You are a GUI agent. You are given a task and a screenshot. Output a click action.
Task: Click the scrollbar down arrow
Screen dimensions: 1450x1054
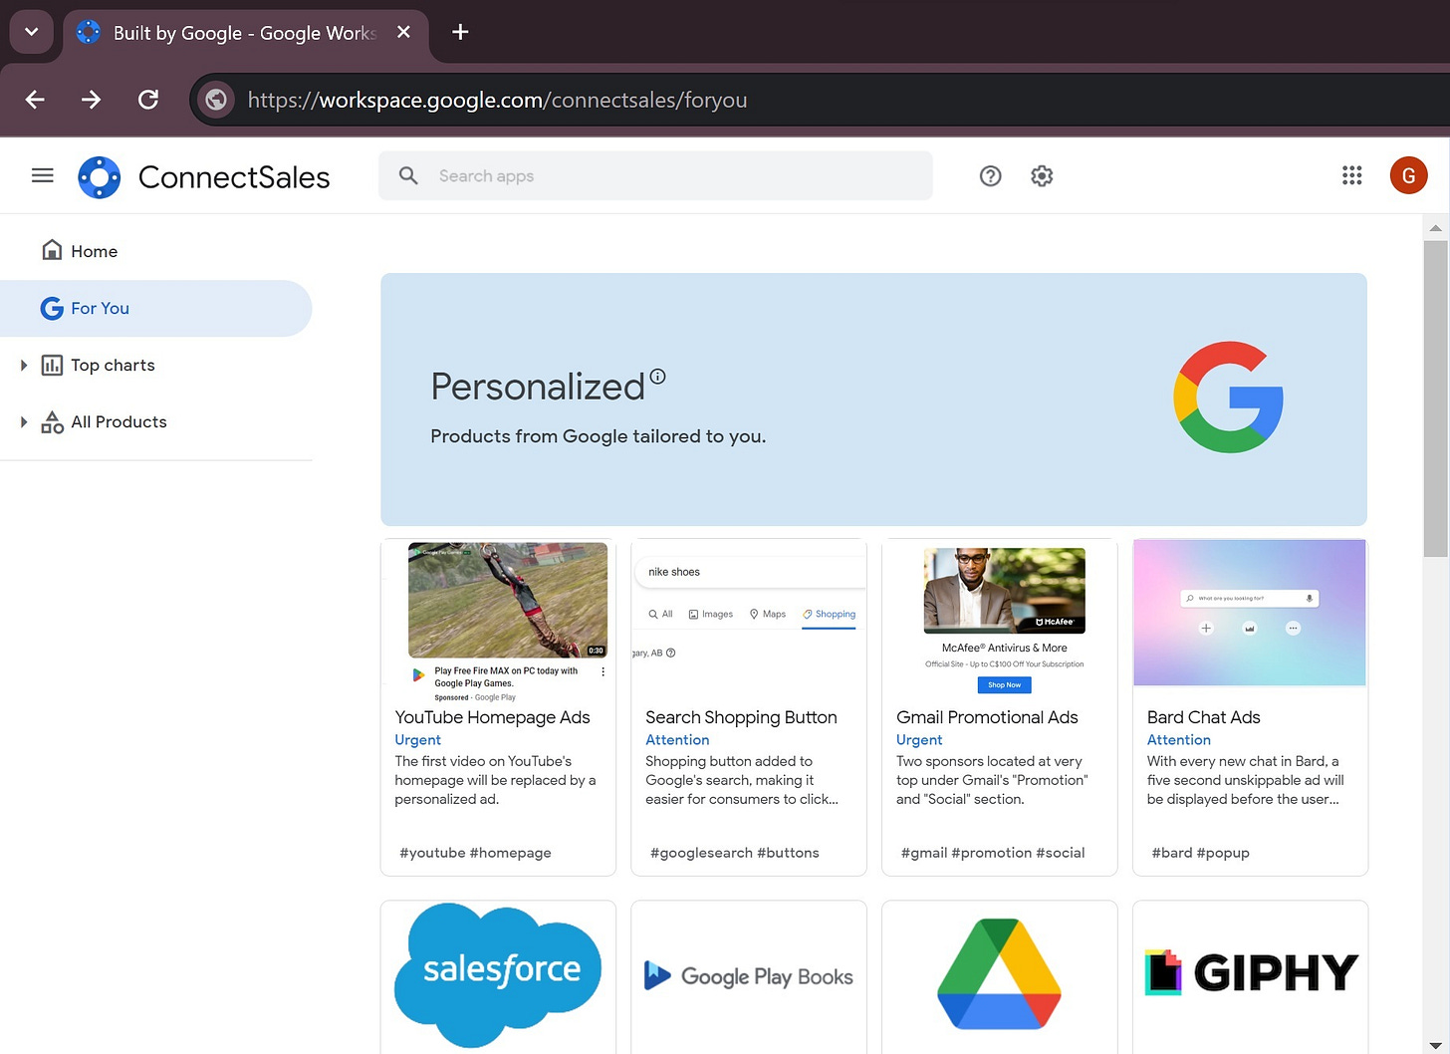coord(1435,1045)
